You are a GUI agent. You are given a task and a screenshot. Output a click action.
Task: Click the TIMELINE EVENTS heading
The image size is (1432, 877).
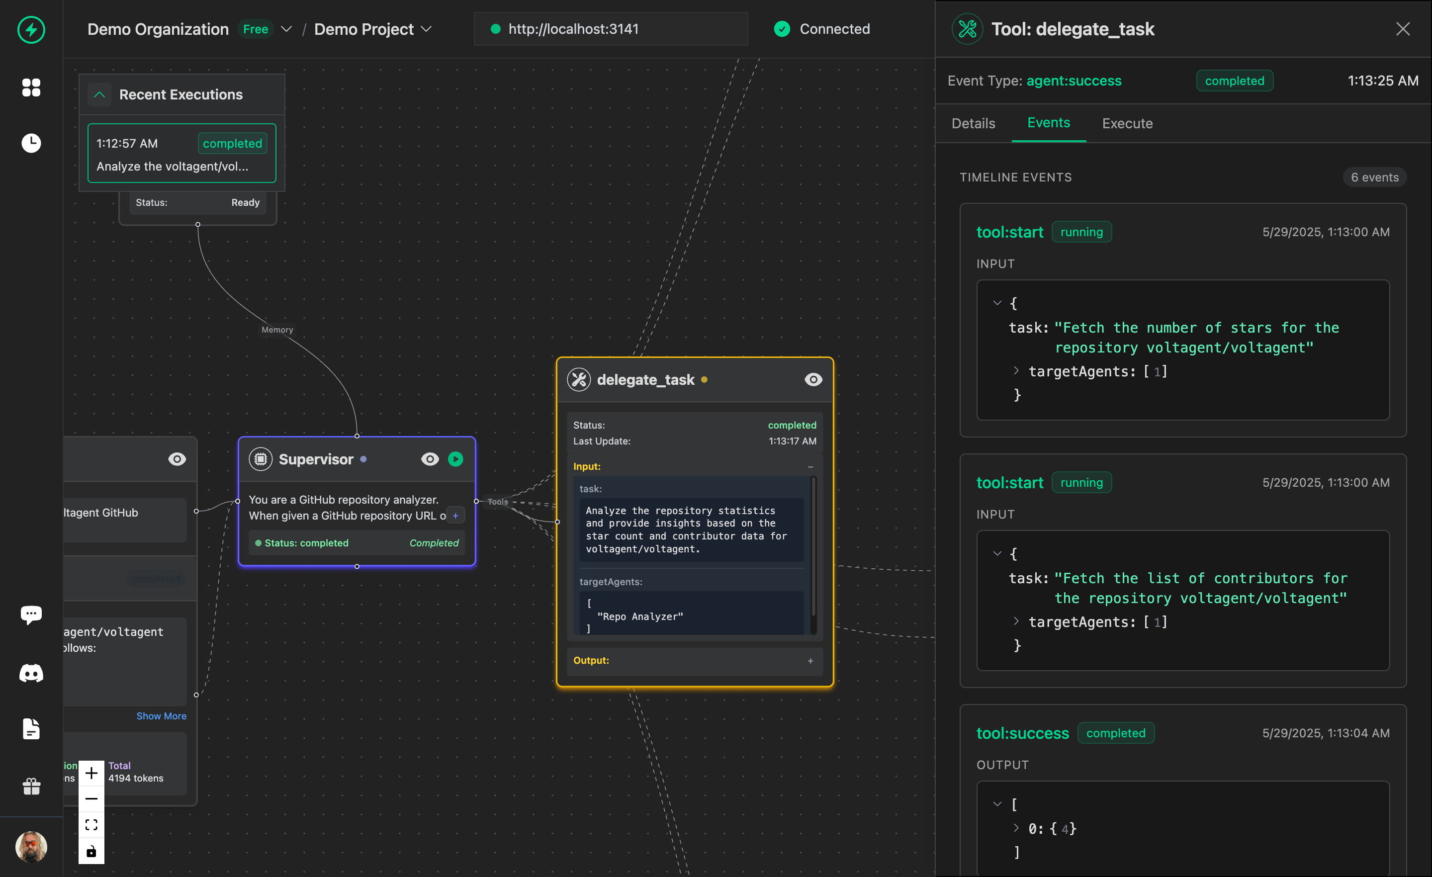pos(1015,177)
